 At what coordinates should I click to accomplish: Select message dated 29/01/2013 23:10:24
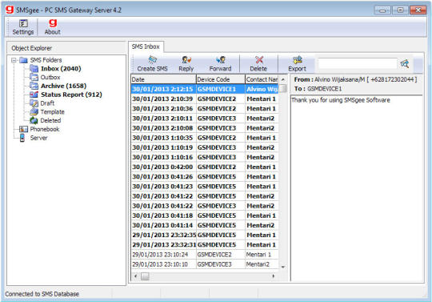(x=205, y=255)
